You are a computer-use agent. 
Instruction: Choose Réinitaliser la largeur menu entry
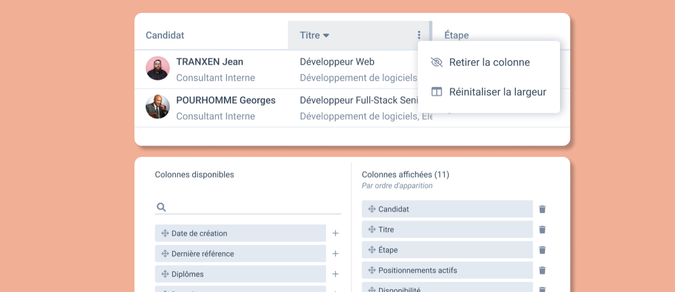coord(489,92)
